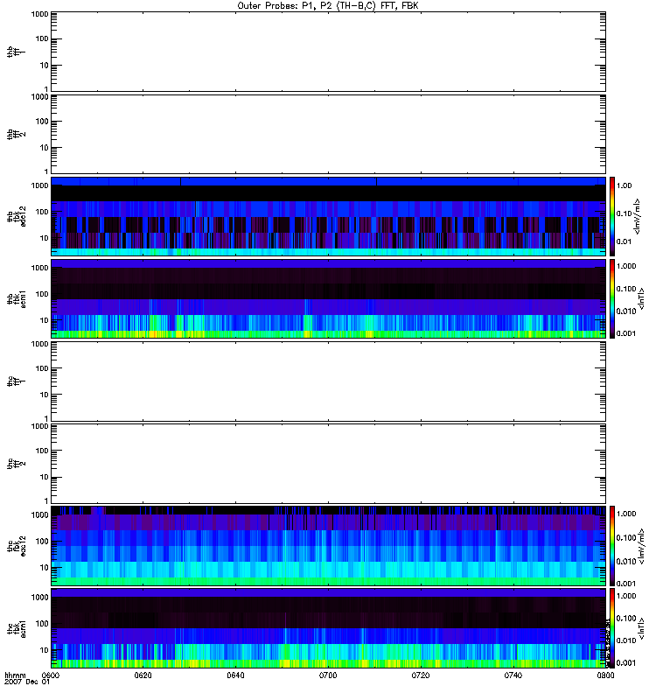Click the <|mV/m|> unit label of the thc edc12 color bar
656x700 pixels.
click(642, 546)
